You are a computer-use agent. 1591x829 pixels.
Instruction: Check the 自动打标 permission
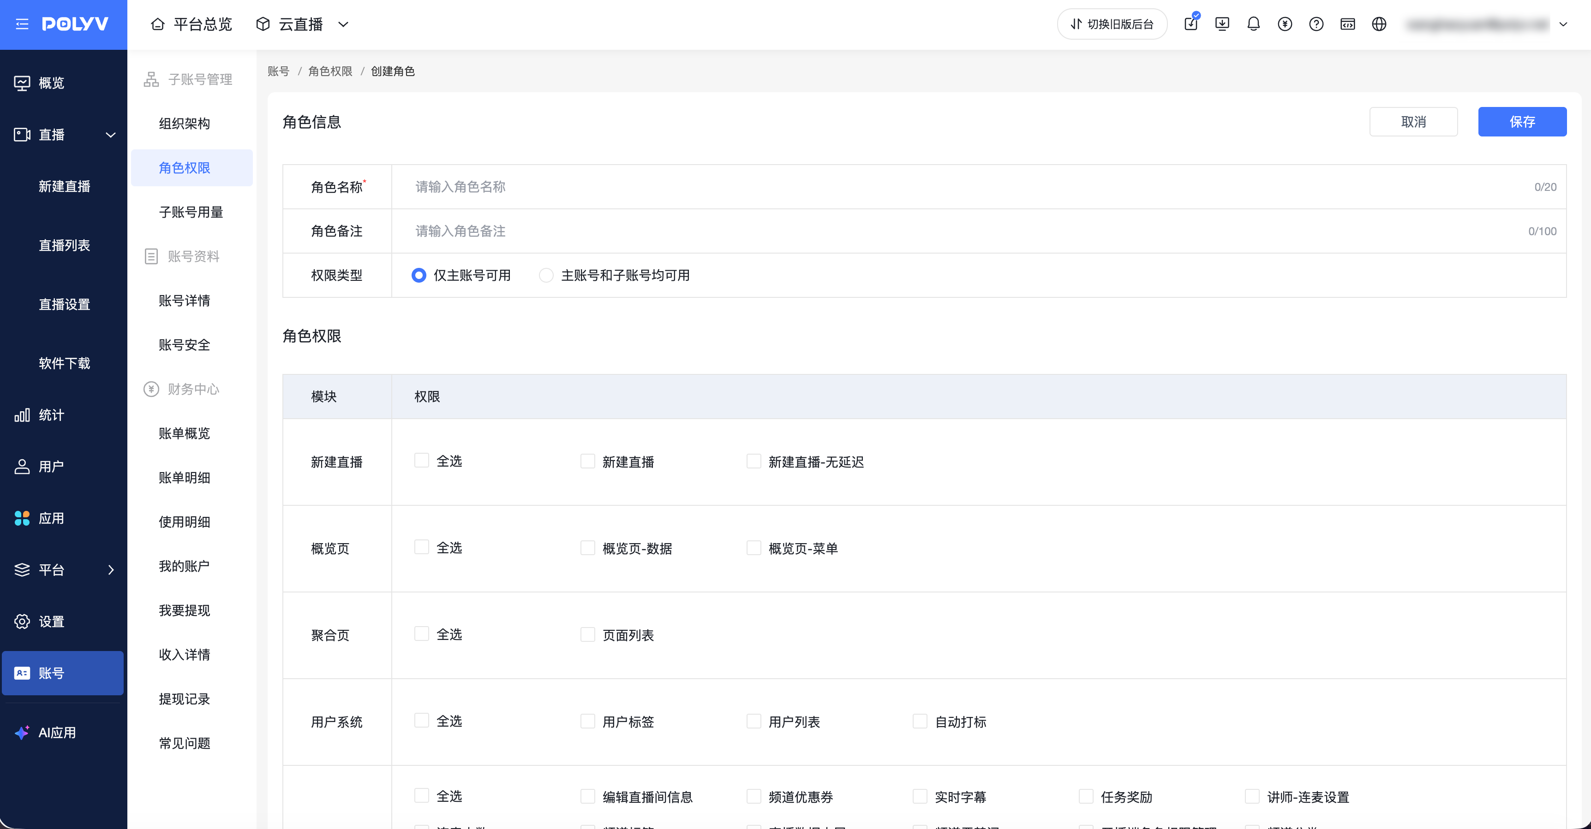coord(920,721)
